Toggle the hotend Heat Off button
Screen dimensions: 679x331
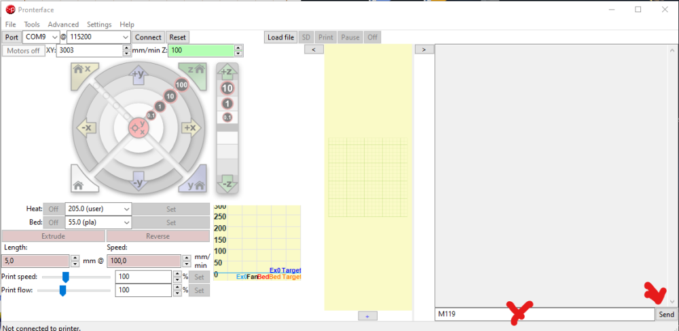[x=53, y=209]
